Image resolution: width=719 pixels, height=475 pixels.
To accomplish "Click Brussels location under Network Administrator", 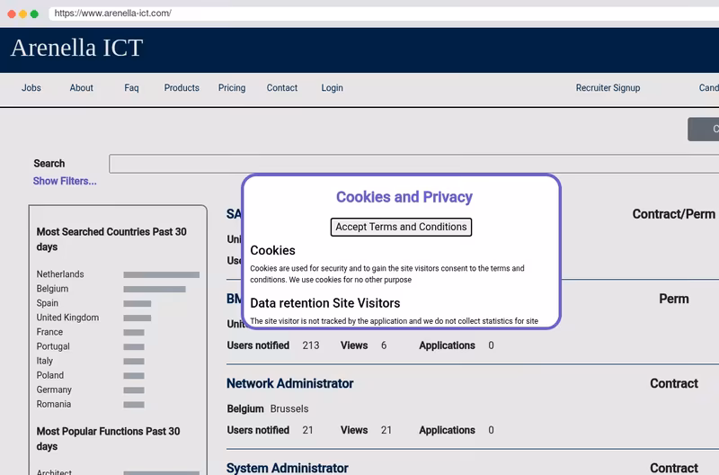I will 289,408.
